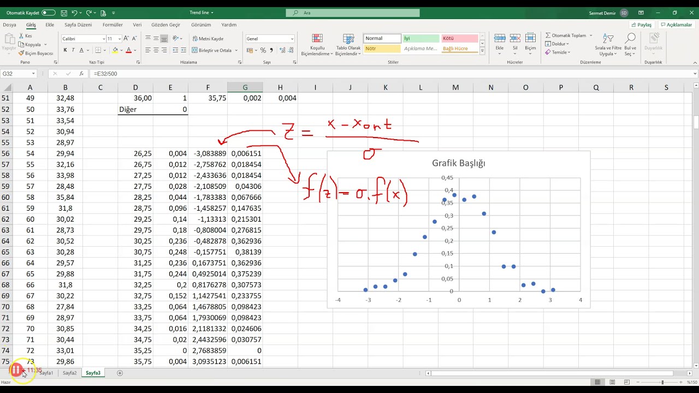Open the Calibri font name dropdown
This screenshot has width=699, height=393.
coord(104,39)
